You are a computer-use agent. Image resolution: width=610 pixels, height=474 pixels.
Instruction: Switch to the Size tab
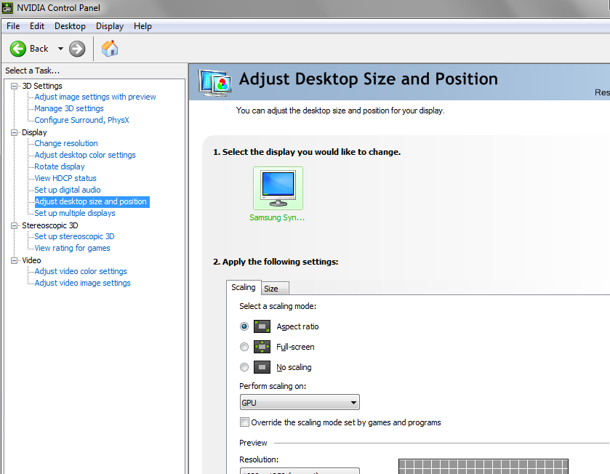[x=275, y=289]
